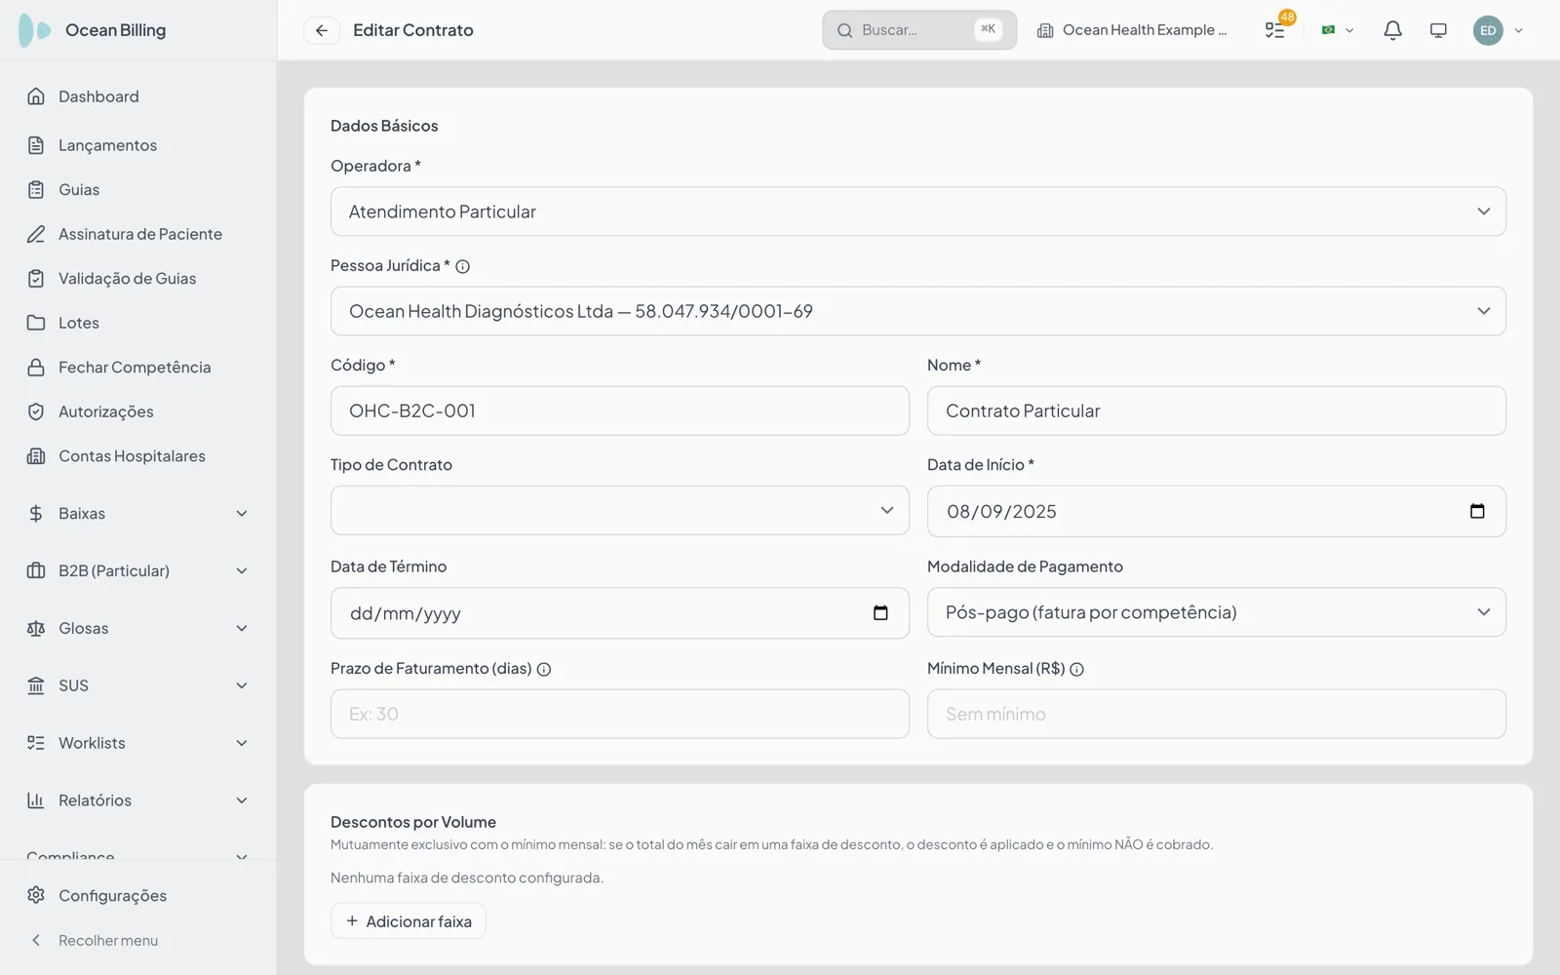Expand the Baixas menu section
This screenshot has width=1560, height=975.
[137, 513]
